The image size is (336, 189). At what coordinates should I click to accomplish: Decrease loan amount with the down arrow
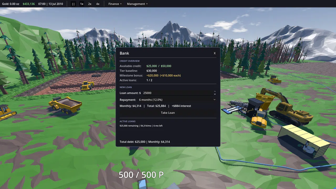(215, 94)
